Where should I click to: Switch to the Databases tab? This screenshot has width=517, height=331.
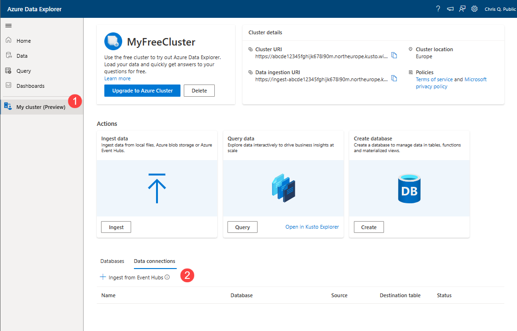112,261
